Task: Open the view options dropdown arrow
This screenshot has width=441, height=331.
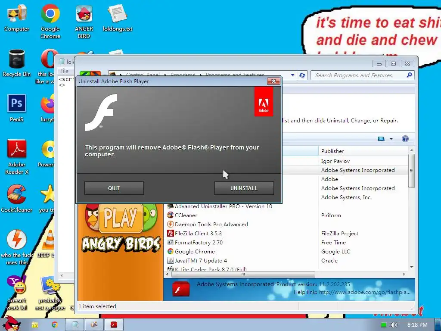Action: (391, 139)
